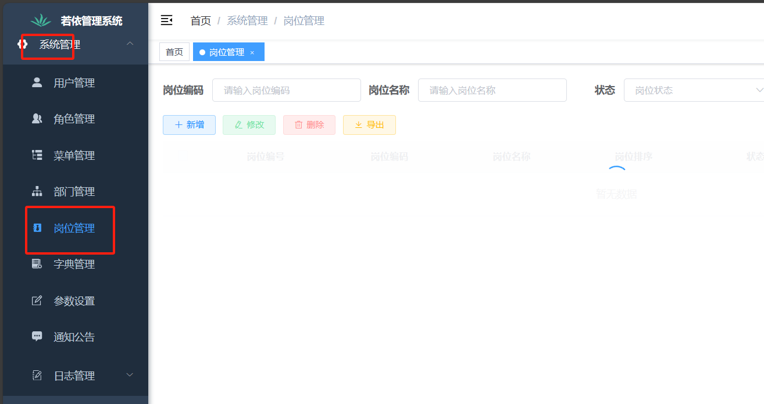This screenshot has width=764, height=404.
Task: Open 菜单管理 in the sidebar
Action: [x=74, y=155]
